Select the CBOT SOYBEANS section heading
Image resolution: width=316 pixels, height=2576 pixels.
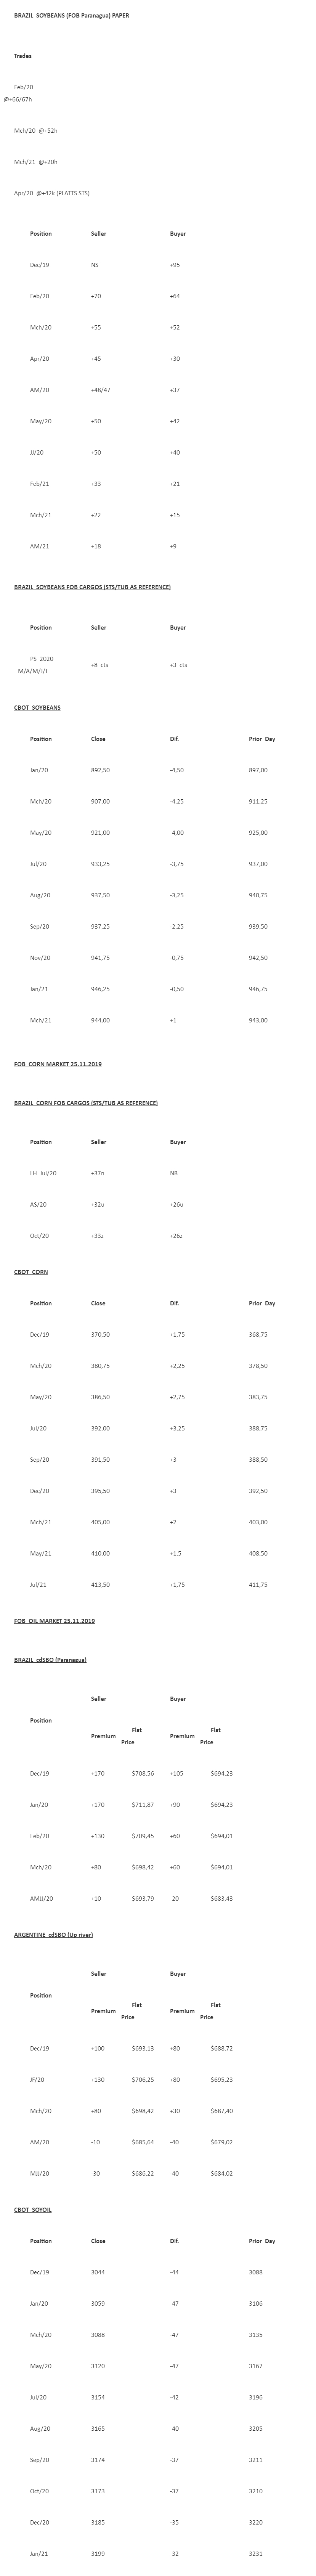pyautogui.click(x=37, y=707)
